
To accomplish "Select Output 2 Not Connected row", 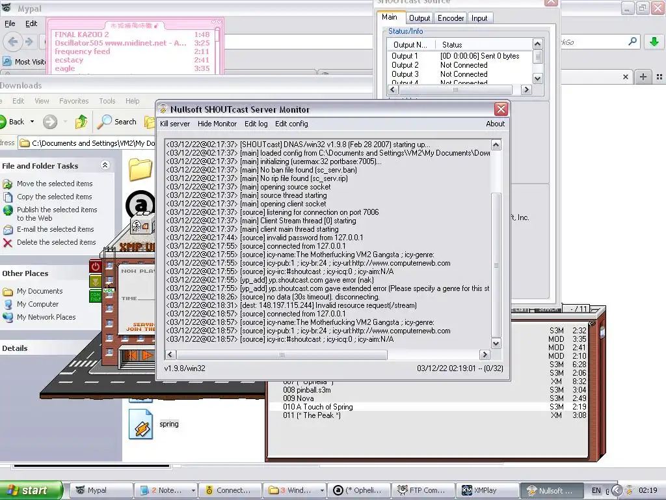I will (460, 65).
